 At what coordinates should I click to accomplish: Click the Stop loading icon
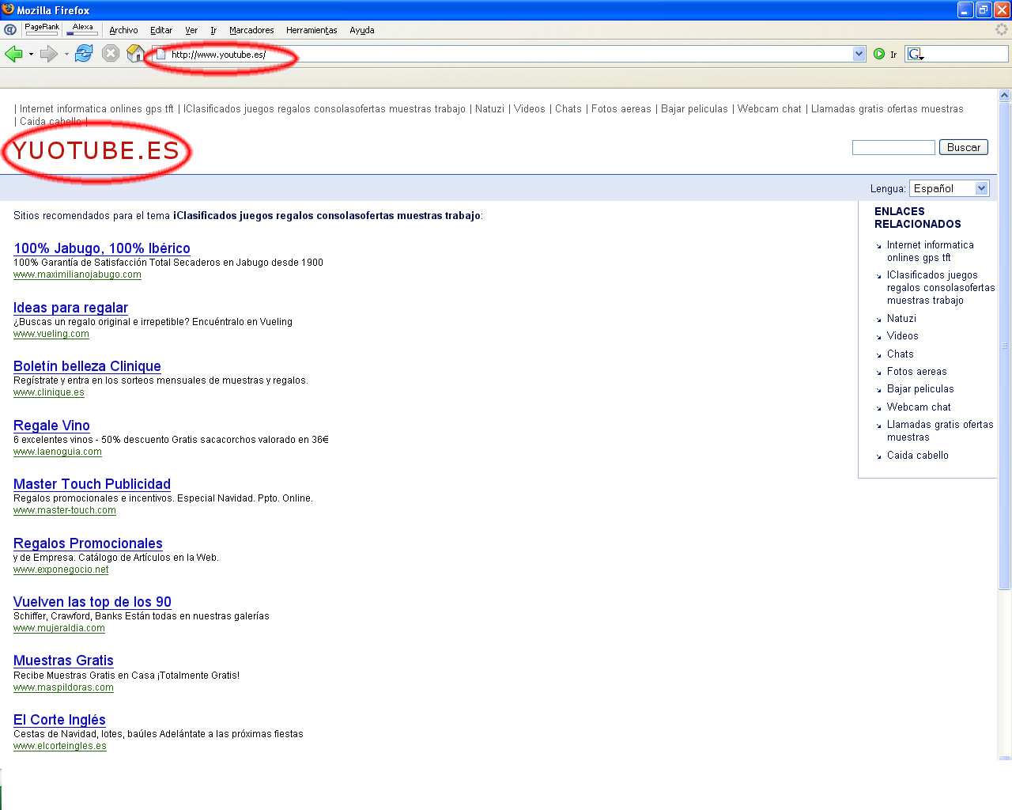pyautogui.click(x=111, y=54)
